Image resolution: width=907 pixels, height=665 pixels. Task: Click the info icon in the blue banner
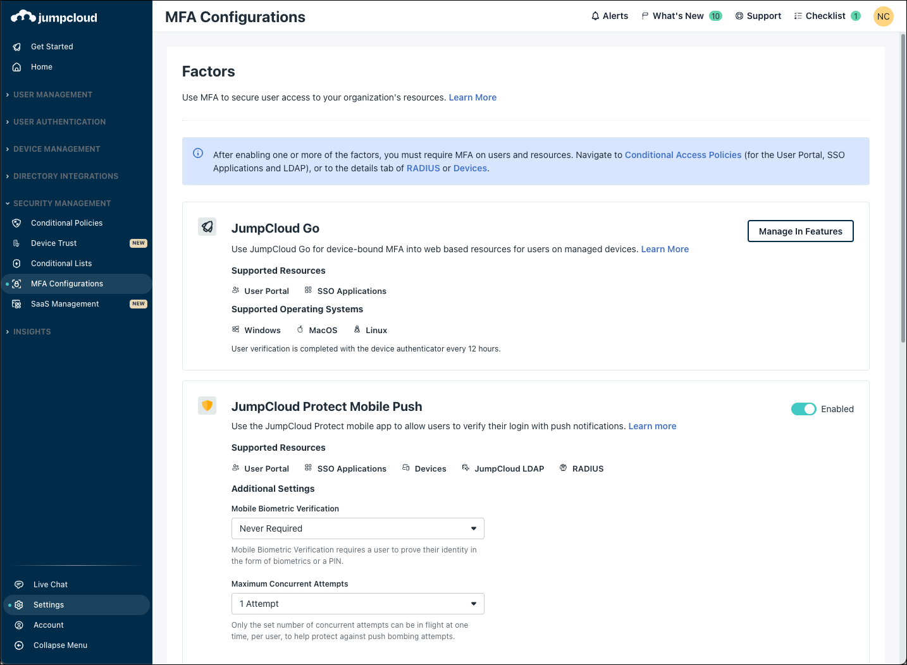tap(198, 153)
